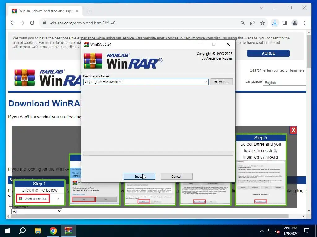Reload the WinRAR download page

[32, 23]
